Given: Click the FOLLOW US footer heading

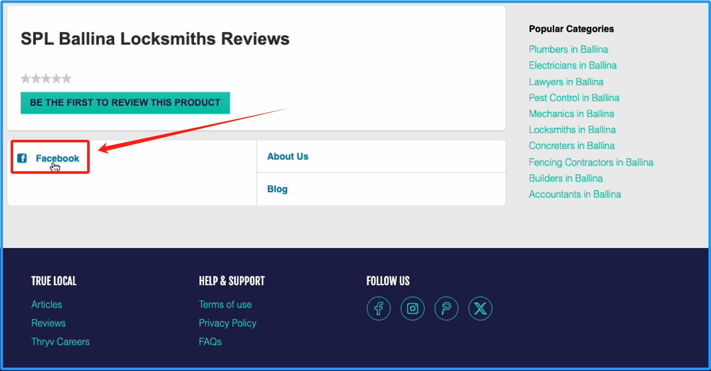Looking at the screenshot, I should pyautogui.click(x=388, y=281).
